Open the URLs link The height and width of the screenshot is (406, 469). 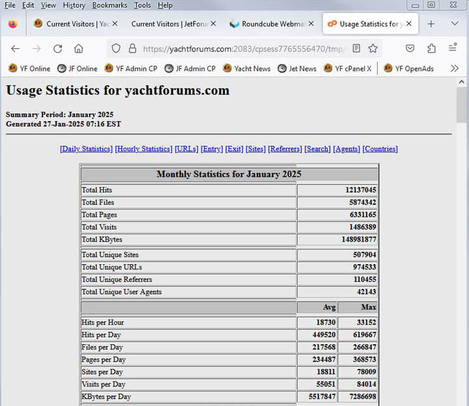click(x=187, y=149)
